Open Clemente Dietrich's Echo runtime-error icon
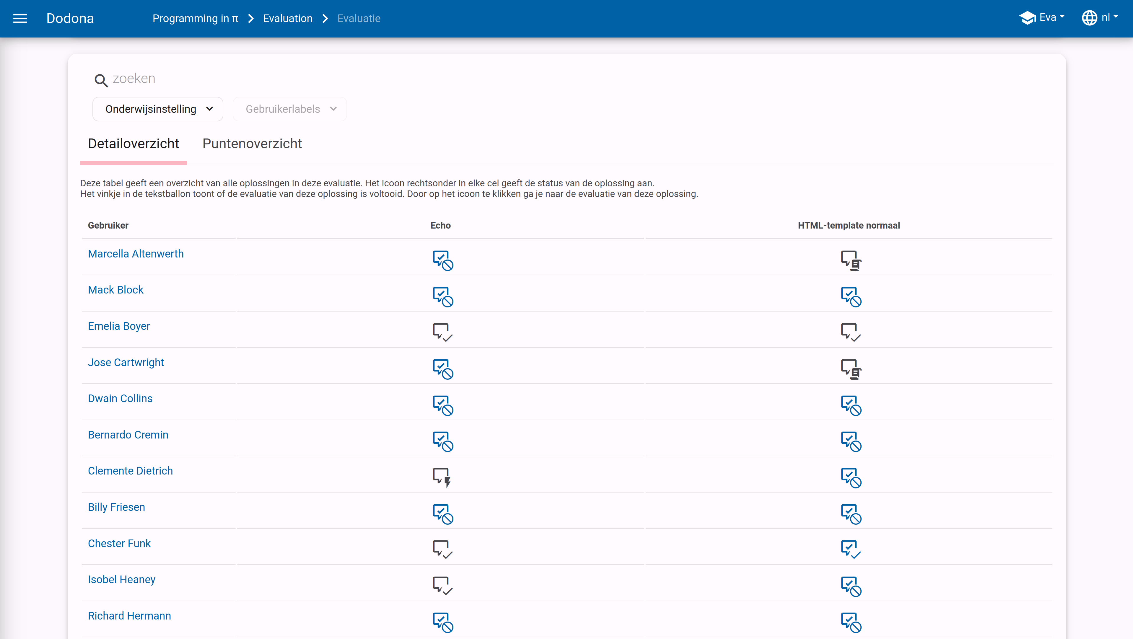 click(x=442, y=477)
